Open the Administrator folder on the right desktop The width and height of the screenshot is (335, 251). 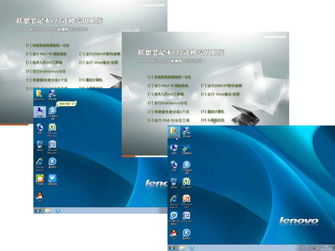(x=174, y=132)
